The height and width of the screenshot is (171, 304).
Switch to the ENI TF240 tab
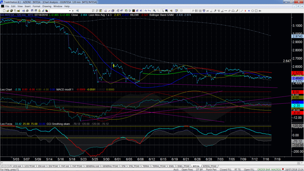[x=53, y=166]
